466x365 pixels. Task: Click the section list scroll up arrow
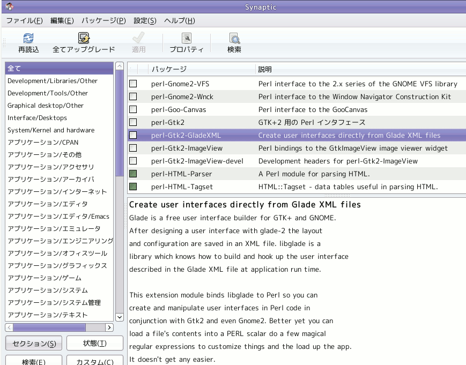tap(120, 66)
